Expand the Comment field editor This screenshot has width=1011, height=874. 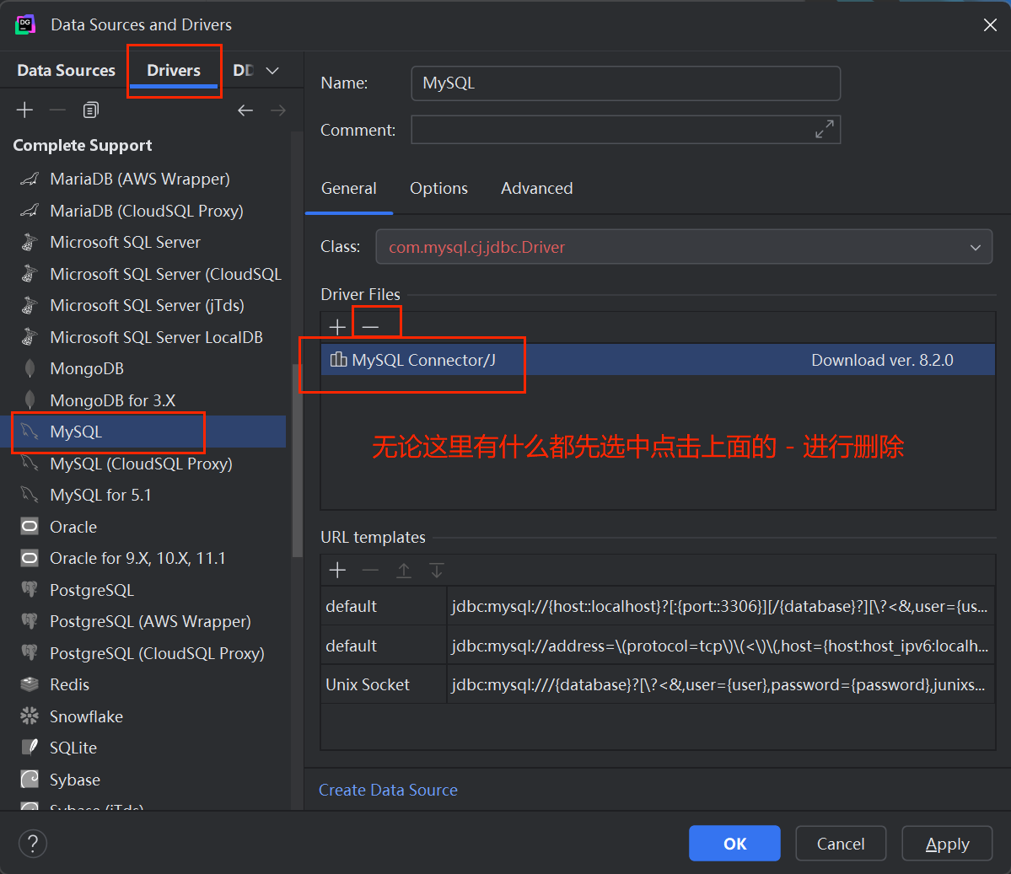[x=824, y=129]
